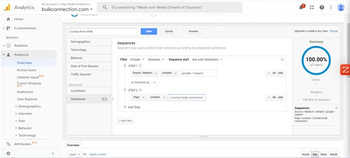Open the Include filter dropdown
Viewport: 350px width, 158px height.
pos(137,60)
